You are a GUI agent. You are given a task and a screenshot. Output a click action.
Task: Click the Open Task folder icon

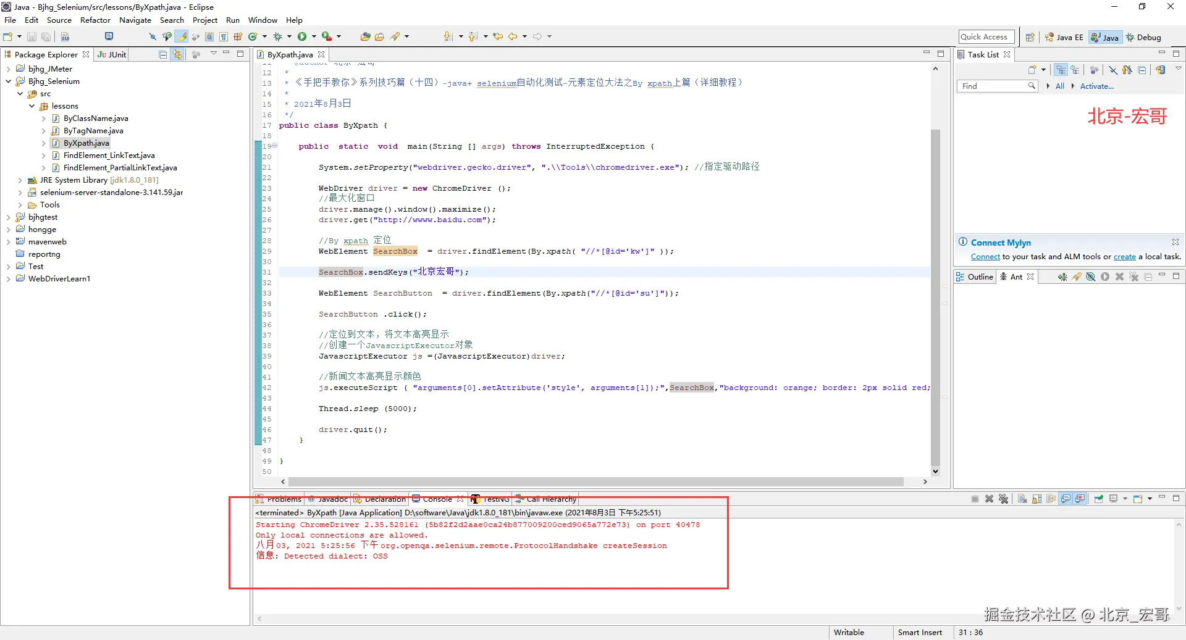coord(379,37)
